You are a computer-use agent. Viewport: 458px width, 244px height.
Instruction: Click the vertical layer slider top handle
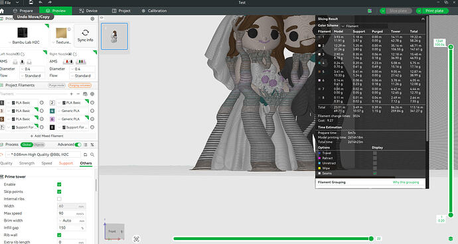[x=451, y=47]
